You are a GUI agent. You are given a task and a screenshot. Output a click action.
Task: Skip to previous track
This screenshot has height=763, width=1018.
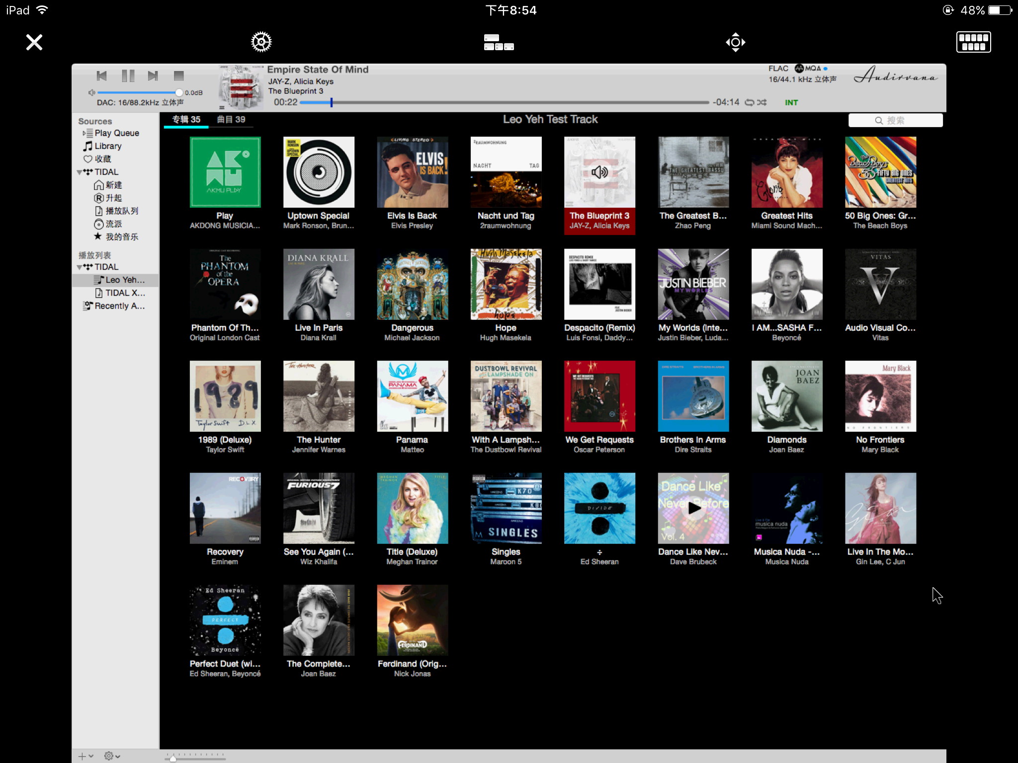click(101, 76)
